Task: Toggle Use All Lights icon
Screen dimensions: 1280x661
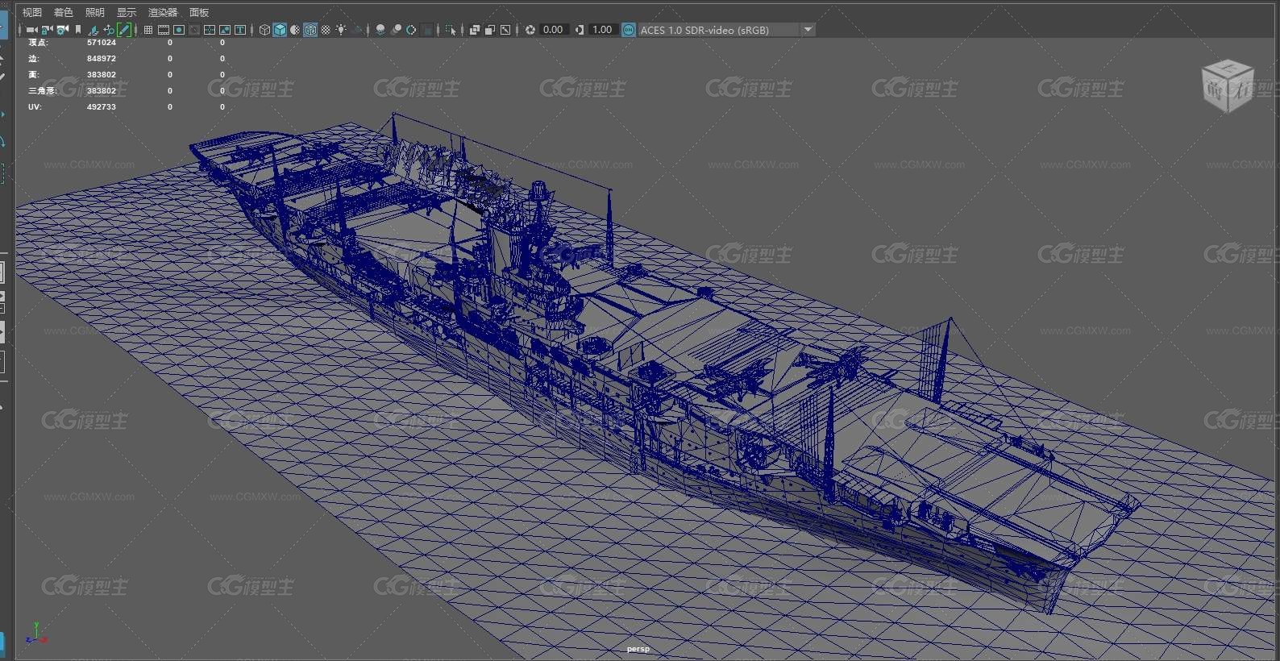Action: (341, 30)
